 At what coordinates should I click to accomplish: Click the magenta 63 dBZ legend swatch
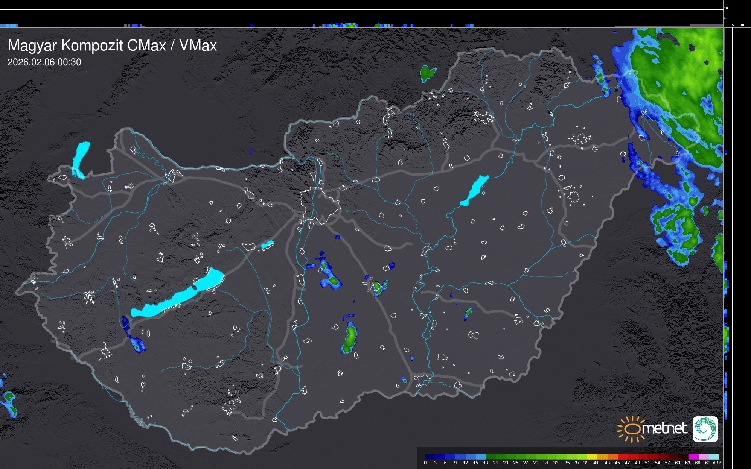(x=693, y=457)
